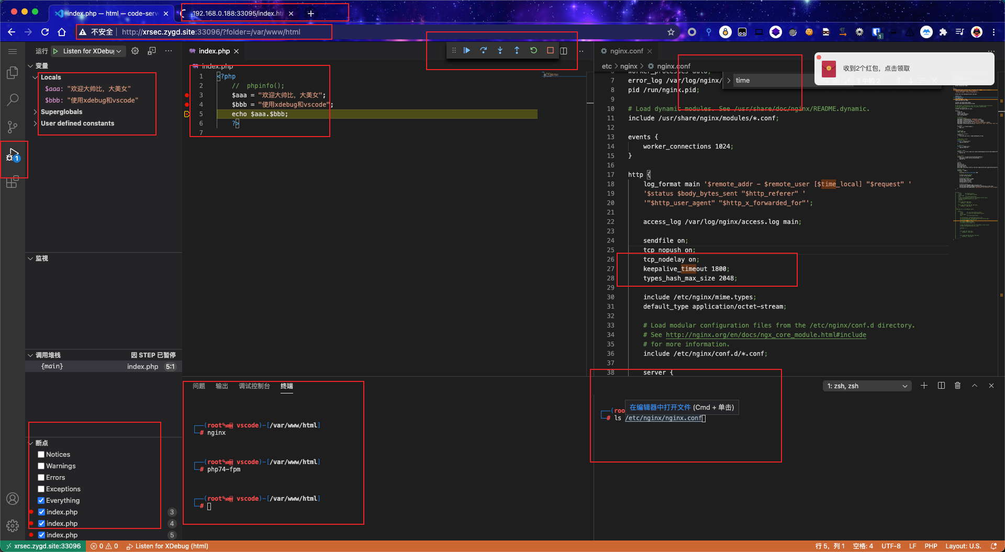Add a new terminal with plus icon
The height and width of the screenshot is (552, 1005).
coord(924,386)
